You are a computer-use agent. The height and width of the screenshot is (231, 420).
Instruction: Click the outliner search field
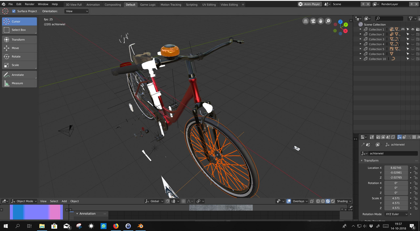(x=389, y=19)
